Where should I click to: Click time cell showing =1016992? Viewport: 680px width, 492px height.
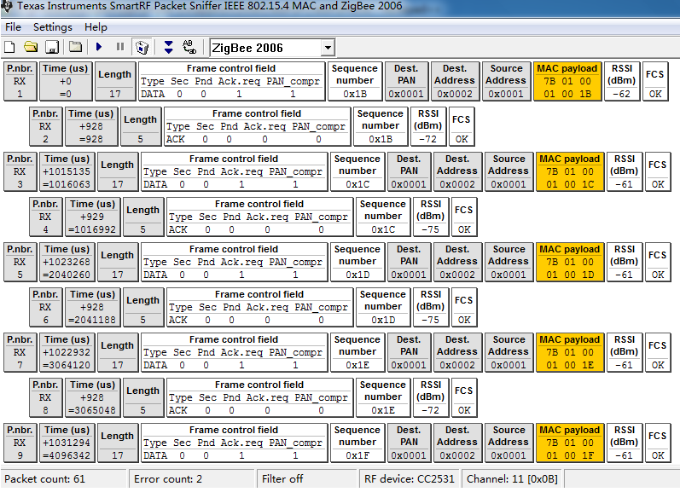92,217
